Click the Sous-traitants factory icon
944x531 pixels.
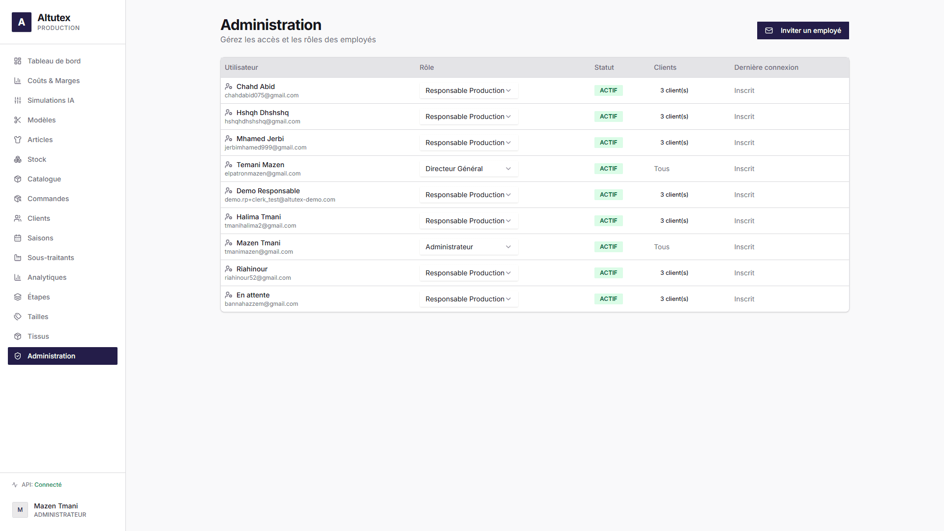tap(18, 258)
